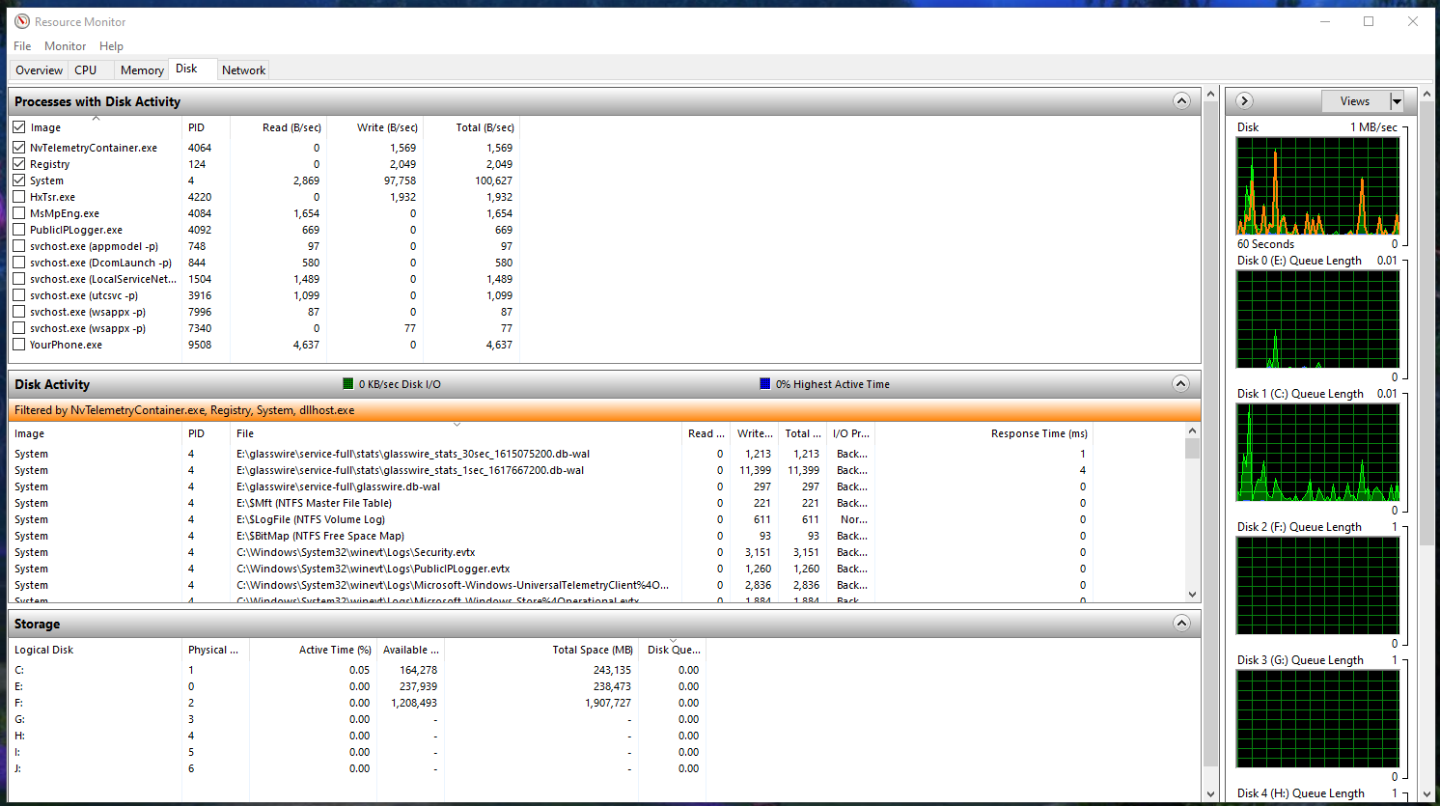Screen dimensions: 1440x806
Task: Switch to the CPU tab
Action: tap(86, 70)
